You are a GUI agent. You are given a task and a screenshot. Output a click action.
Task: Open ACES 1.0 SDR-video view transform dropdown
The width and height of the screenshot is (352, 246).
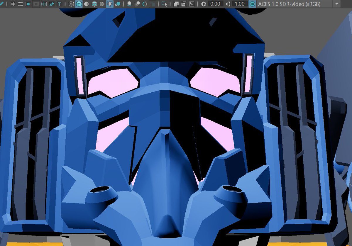[299, 4]
